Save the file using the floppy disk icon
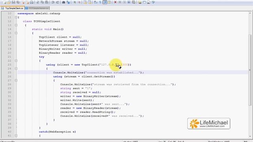 tap(13, 2)
